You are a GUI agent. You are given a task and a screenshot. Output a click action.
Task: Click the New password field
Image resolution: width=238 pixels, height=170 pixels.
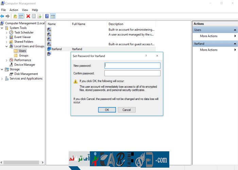pos(132,66)
